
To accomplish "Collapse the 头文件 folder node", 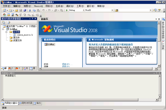I will 7,32.
